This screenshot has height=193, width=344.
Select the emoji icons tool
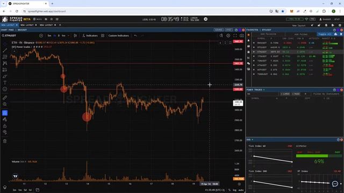(5, 89)
